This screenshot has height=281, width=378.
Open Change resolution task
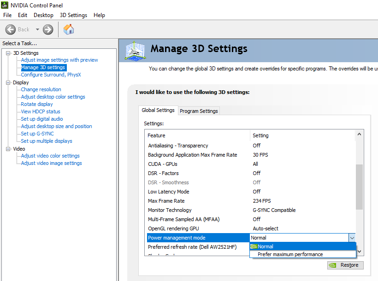(x=41, y=89)
